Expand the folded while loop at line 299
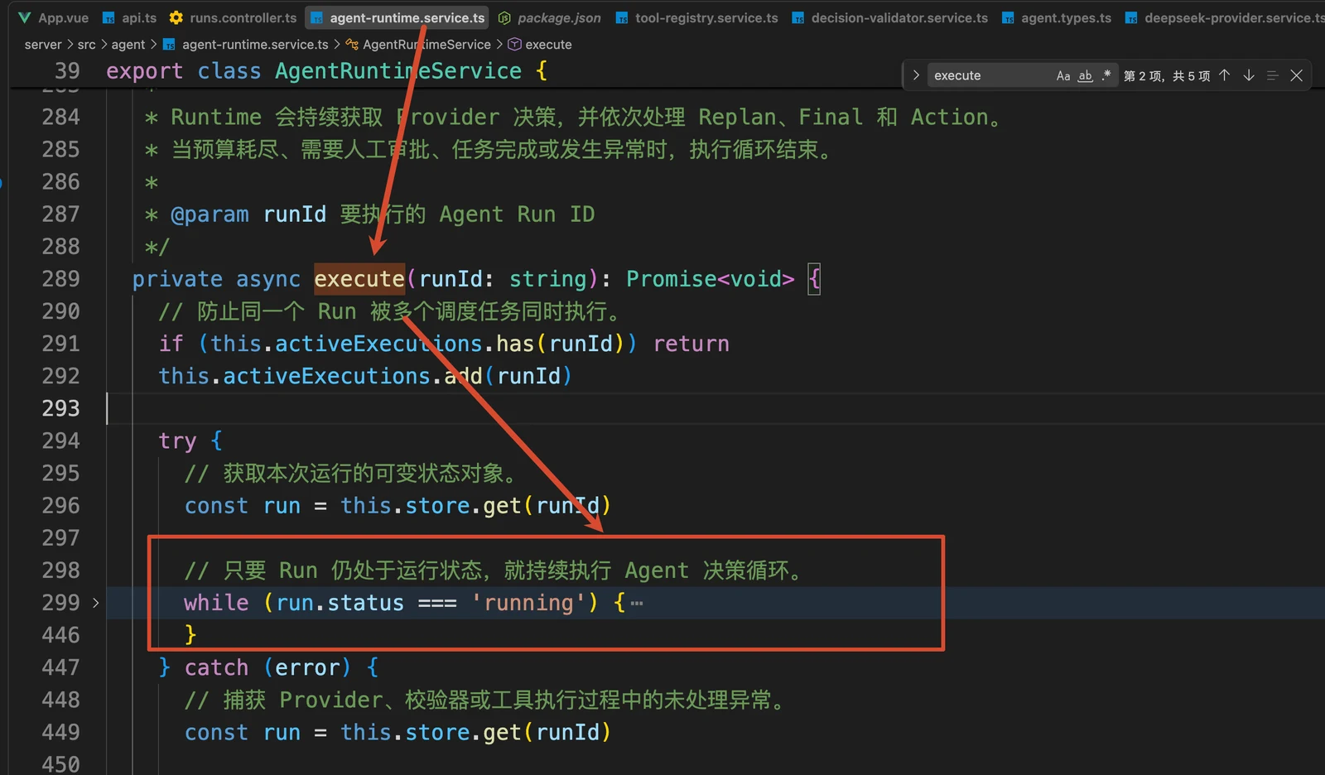The height and width of the screenshot is (775, 1325). (96, 603)
